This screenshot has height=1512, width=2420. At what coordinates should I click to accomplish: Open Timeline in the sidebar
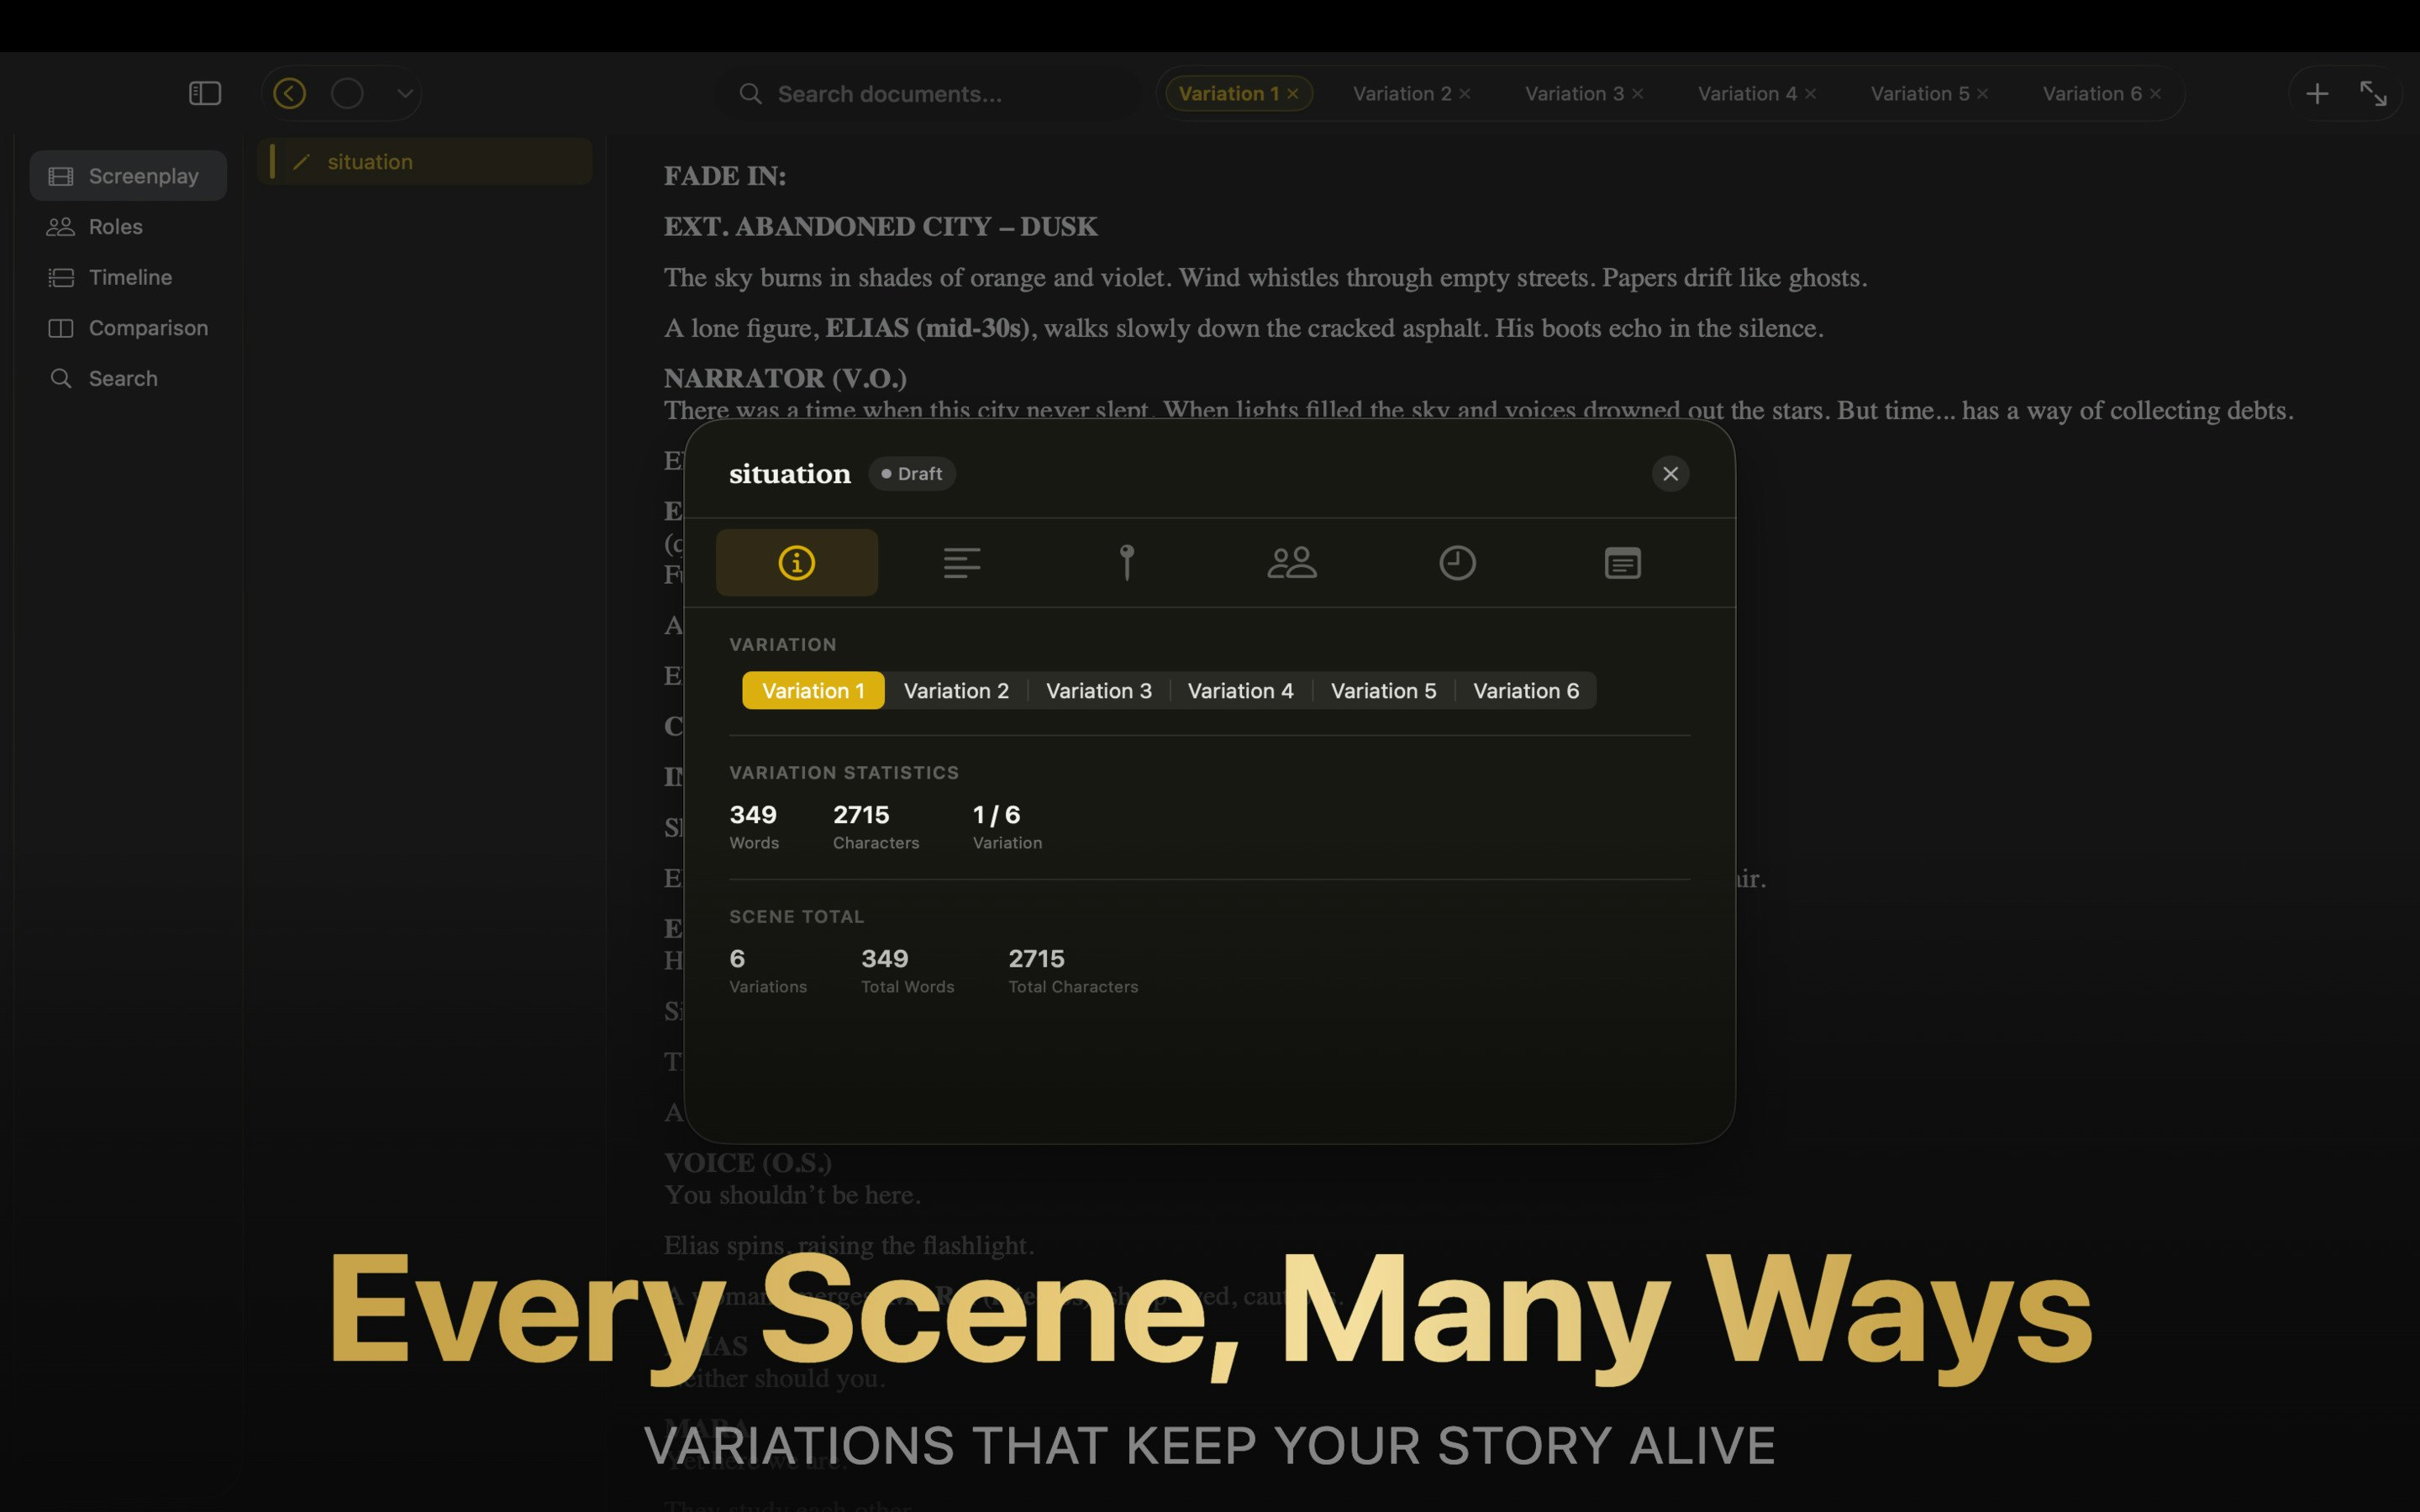tap(128, 277)
